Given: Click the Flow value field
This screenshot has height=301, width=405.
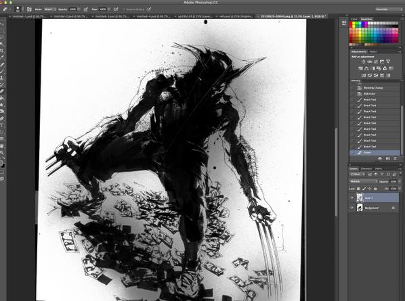Looking at the screenshot, I should pos(103,9).
